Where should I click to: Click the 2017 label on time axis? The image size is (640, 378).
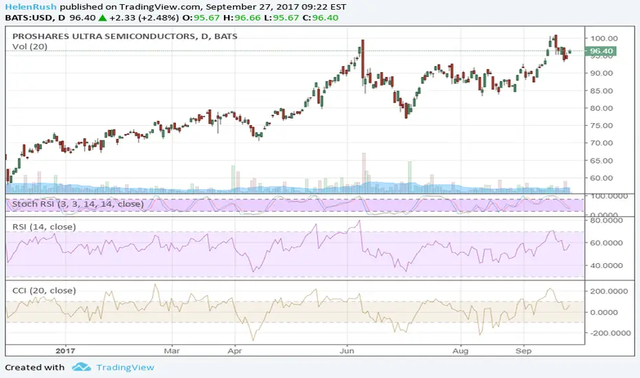65,351
